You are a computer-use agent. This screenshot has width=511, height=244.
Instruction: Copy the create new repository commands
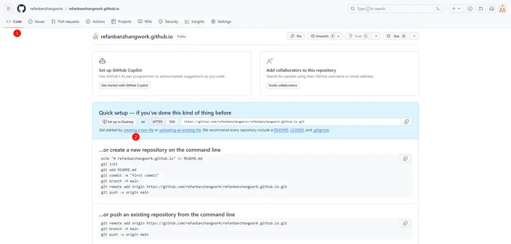tap(405, 158)
